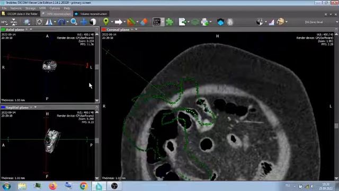This screenshot has height=191, width=339.
Task: Select the MPR mode tool
Action: tap(4, 22)
